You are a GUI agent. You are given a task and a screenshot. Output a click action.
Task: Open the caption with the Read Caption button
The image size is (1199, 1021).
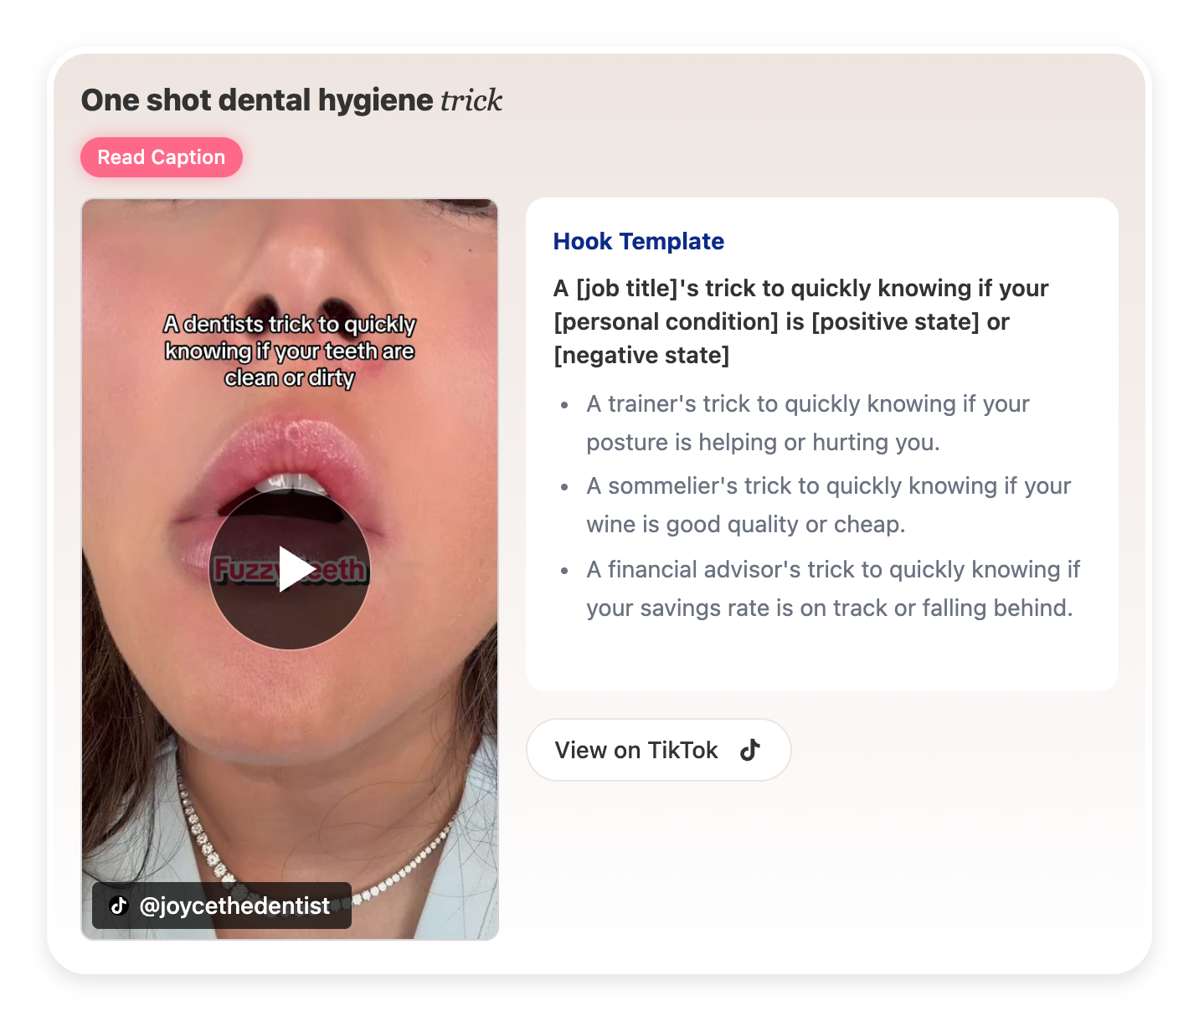162,156
